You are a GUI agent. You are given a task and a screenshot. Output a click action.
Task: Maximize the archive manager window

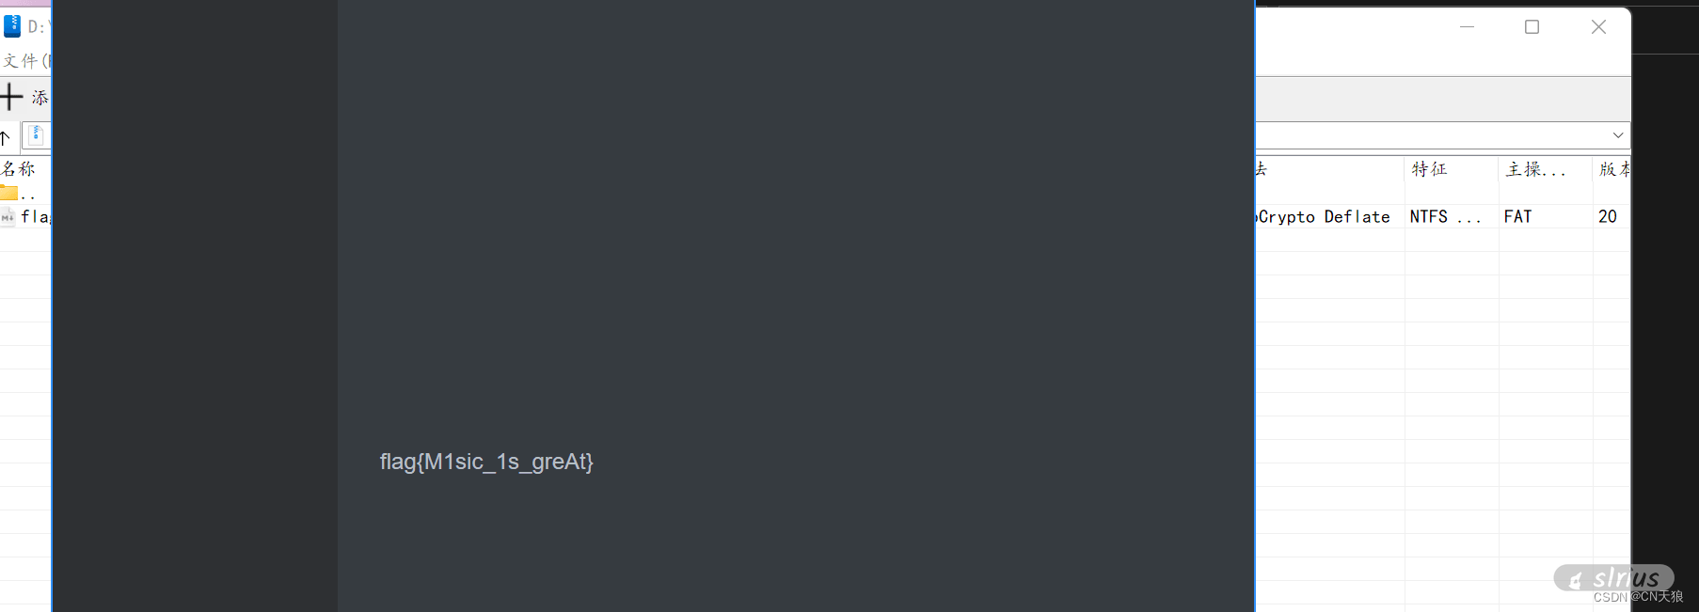pos(1532,27)
